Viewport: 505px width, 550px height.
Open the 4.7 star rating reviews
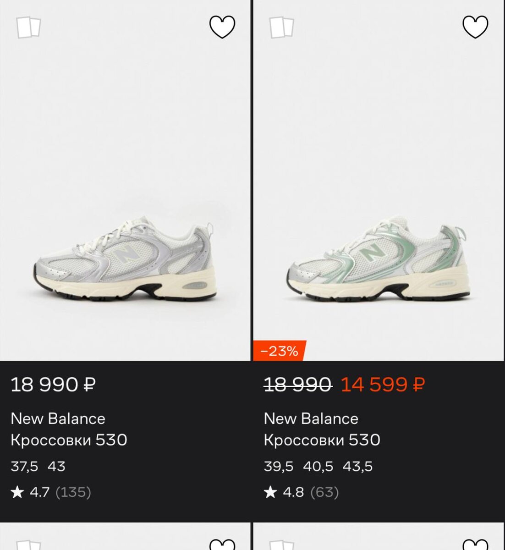click(50, 492)
